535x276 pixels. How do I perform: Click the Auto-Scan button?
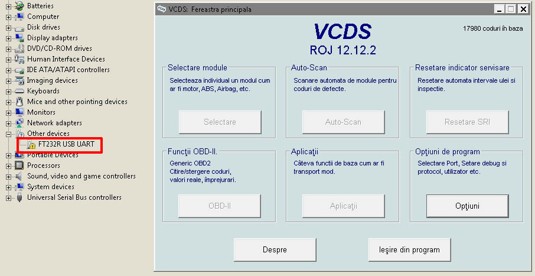pyautogui.click(x=343, y=122)
